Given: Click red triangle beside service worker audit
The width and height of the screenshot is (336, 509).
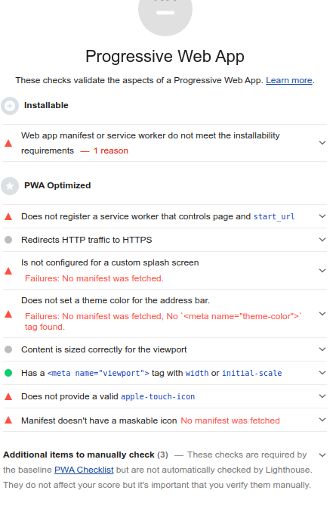Looking at the screenshot, I should click(x=8, y=216).
